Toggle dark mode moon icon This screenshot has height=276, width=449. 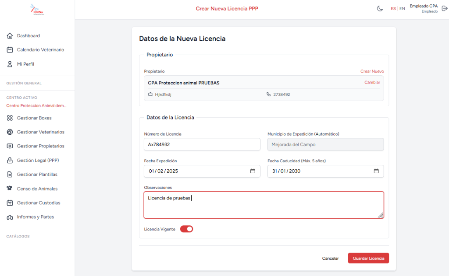coord(380,9)
